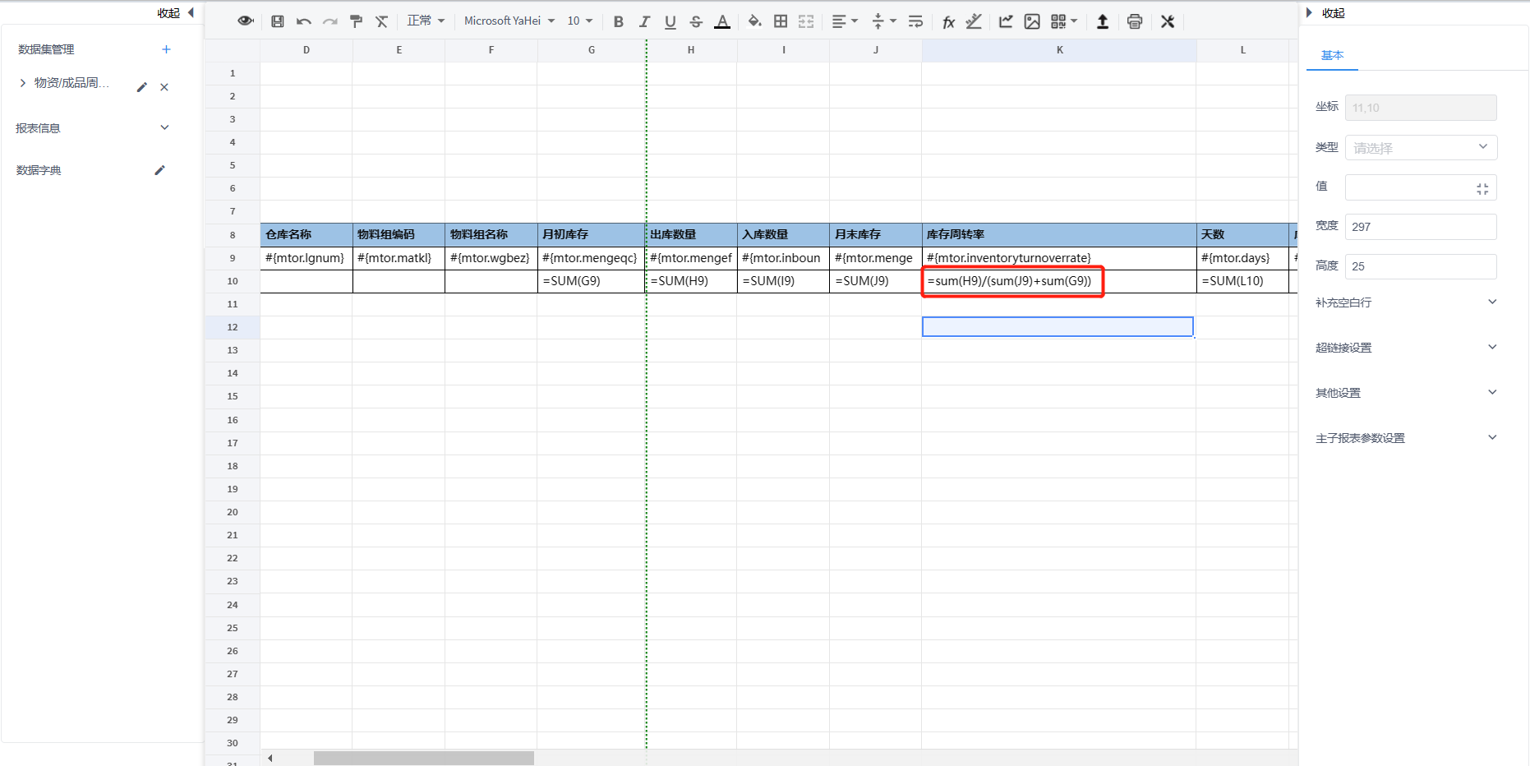
Task: Click the preview eye icon in toolbar
Action: pyautogui.click(x=245, y=21)
